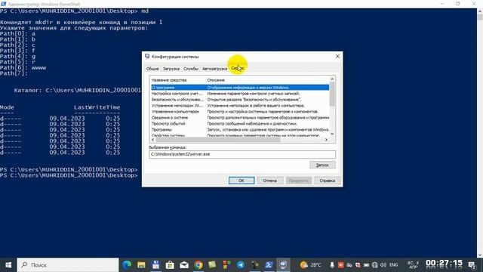This screenshot has width=483, height=272.
Task: Open Sticky Notes from taskbar
Action: click(x=212, y=265)
